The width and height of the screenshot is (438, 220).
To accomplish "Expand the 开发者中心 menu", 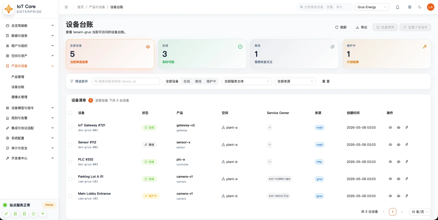I will [x=30, y=158].
